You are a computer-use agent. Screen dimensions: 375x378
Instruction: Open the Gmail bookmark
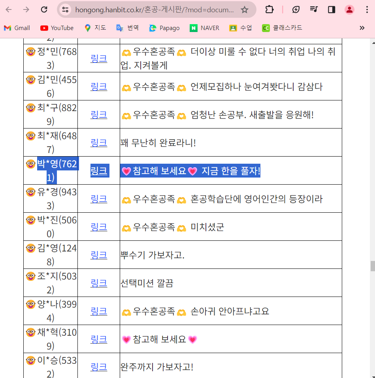click(x=17, y=28)
